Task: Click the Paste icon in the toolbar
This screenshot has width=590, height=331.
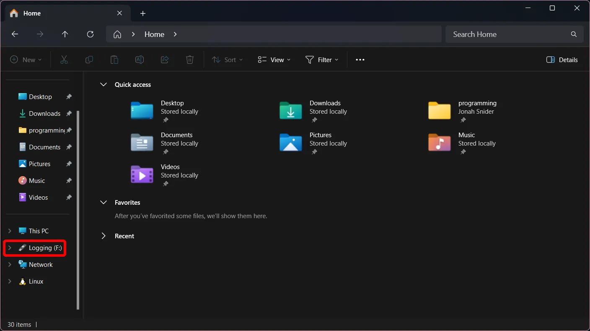Action: point(114,60)
